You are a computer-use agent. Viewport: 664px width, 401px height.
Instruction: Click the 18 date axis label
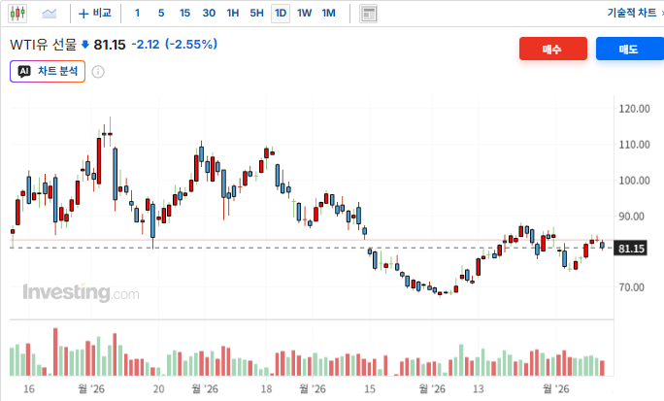(x=266, y=388)
